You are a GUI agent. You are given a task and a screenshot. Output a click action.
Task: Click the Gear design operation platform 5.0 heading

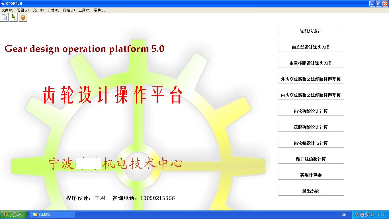click(x=84, y=49)
